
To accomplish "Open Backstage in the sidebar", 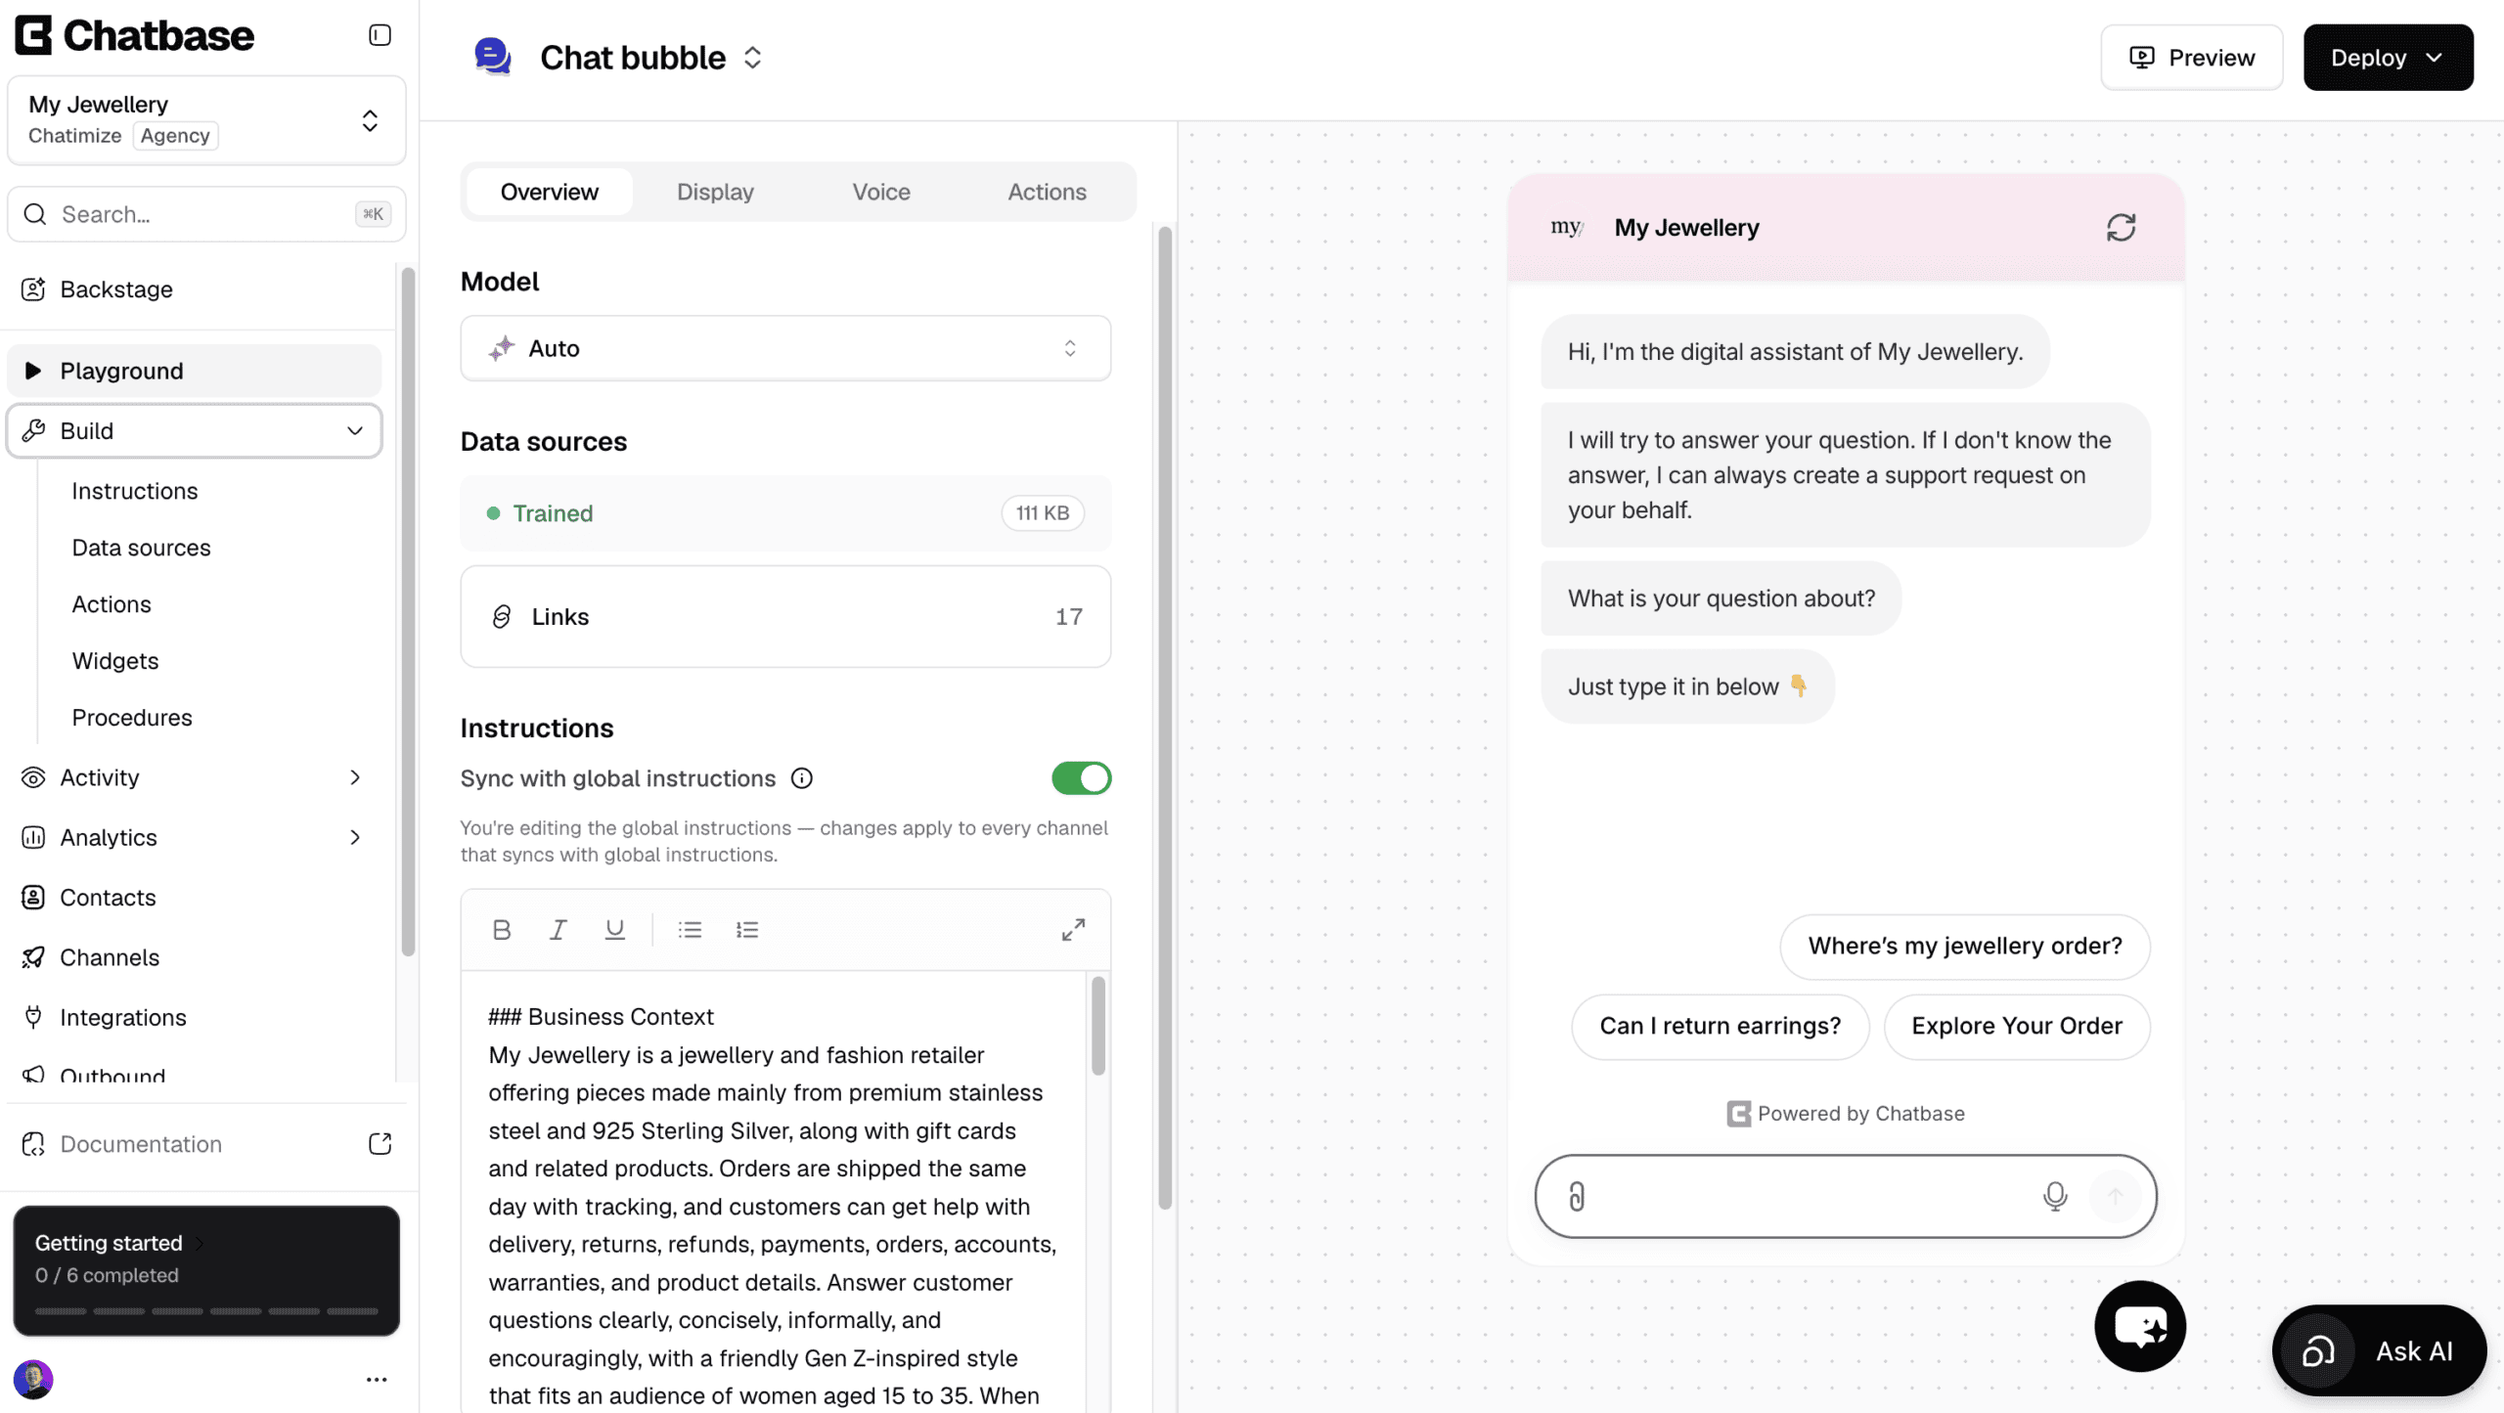I will [x=194, y=289].
